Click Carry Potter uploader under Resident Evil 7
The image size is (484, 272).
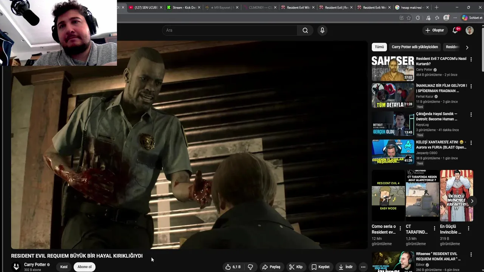[424, 70]
